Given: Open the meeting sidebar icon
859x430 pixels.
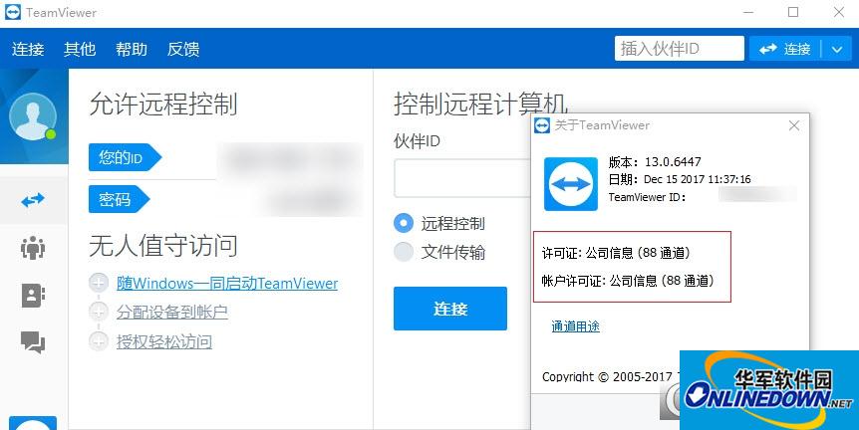Looking at the screenshot, I should (x=33, y=247).
